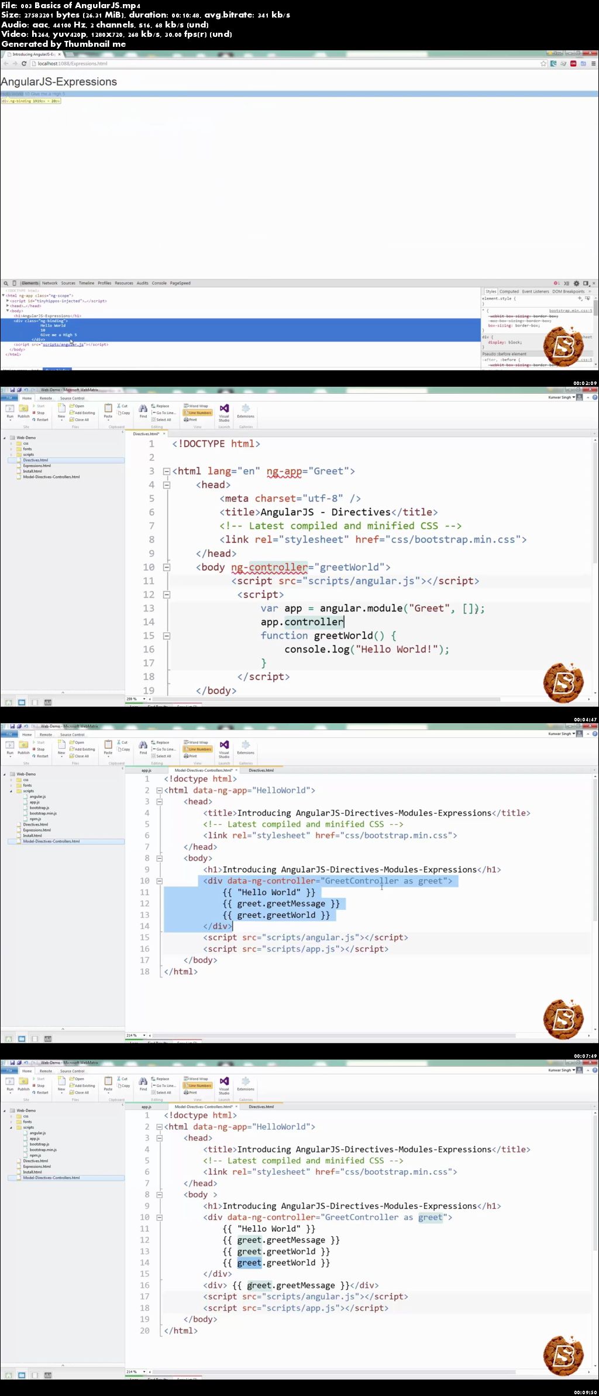599x1396 pixels.
Task: Click the new style rule plus icon in DevTools
Action: coord(580,298)
